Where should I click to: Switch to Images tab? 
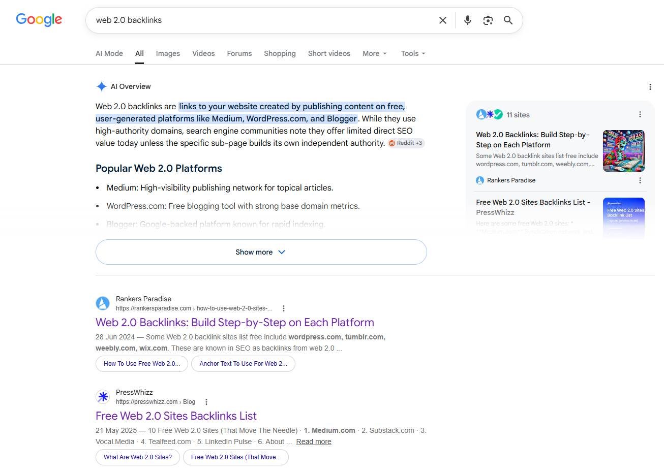coord(168,53)
